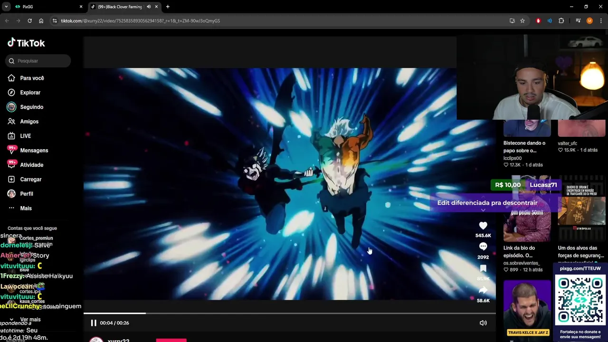Open the red extension icon
Screen dimensions: 608x342
(538, 21)
